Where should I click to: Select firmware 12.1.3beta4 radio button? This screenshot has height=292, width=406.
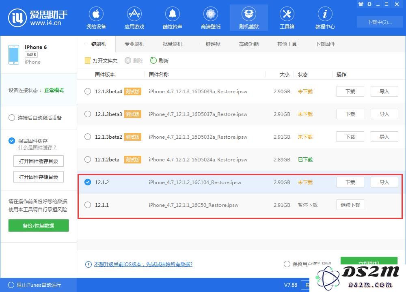(88, 91)
